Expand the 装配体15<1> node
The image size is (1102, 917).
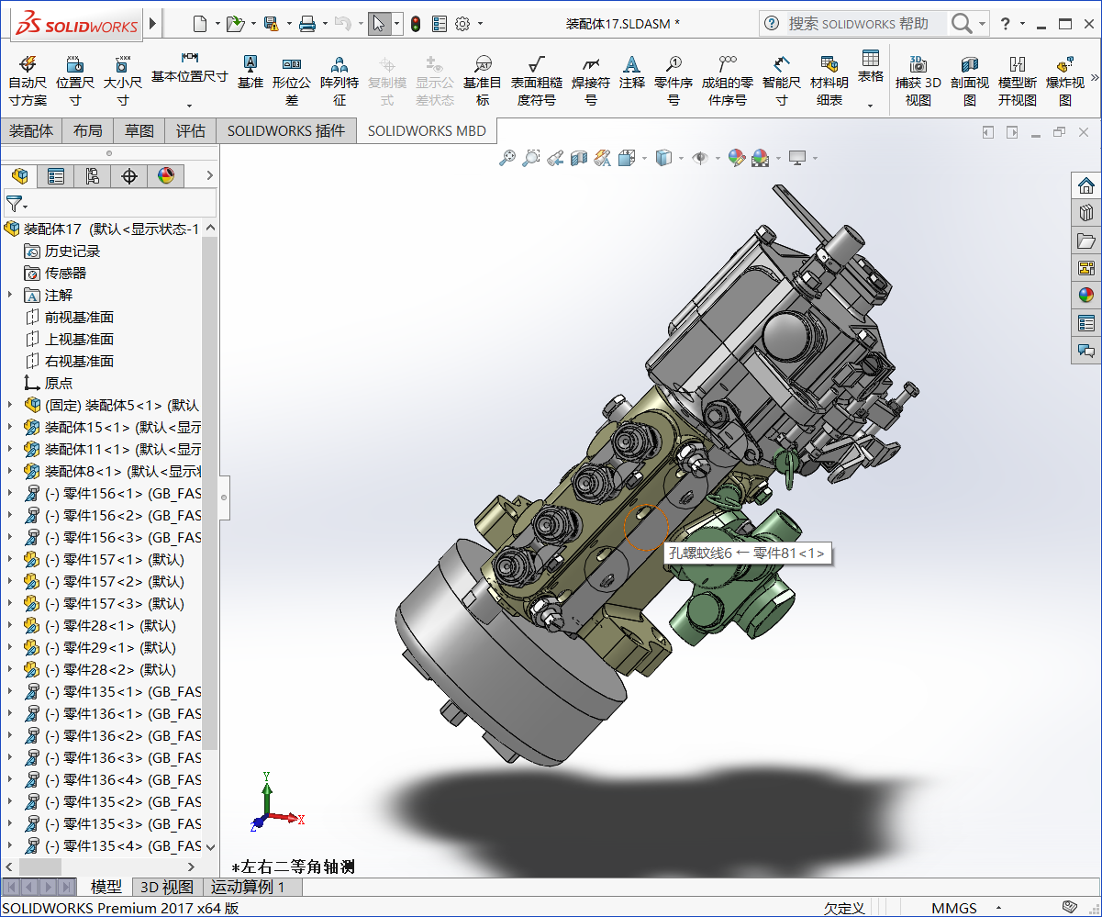coord(10,427)
